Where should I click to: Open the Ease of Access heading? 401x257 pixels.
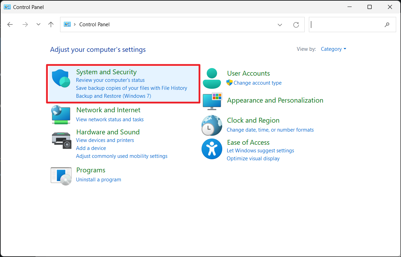coord(248,142)
